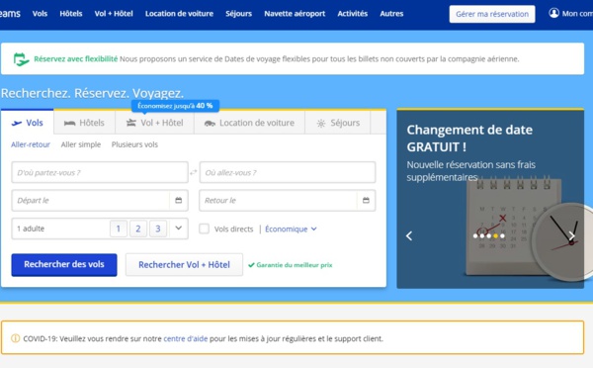Switch to the Hôtels search tab
The height and width of the screenshot is (368, 593).
tap(84, 123)
